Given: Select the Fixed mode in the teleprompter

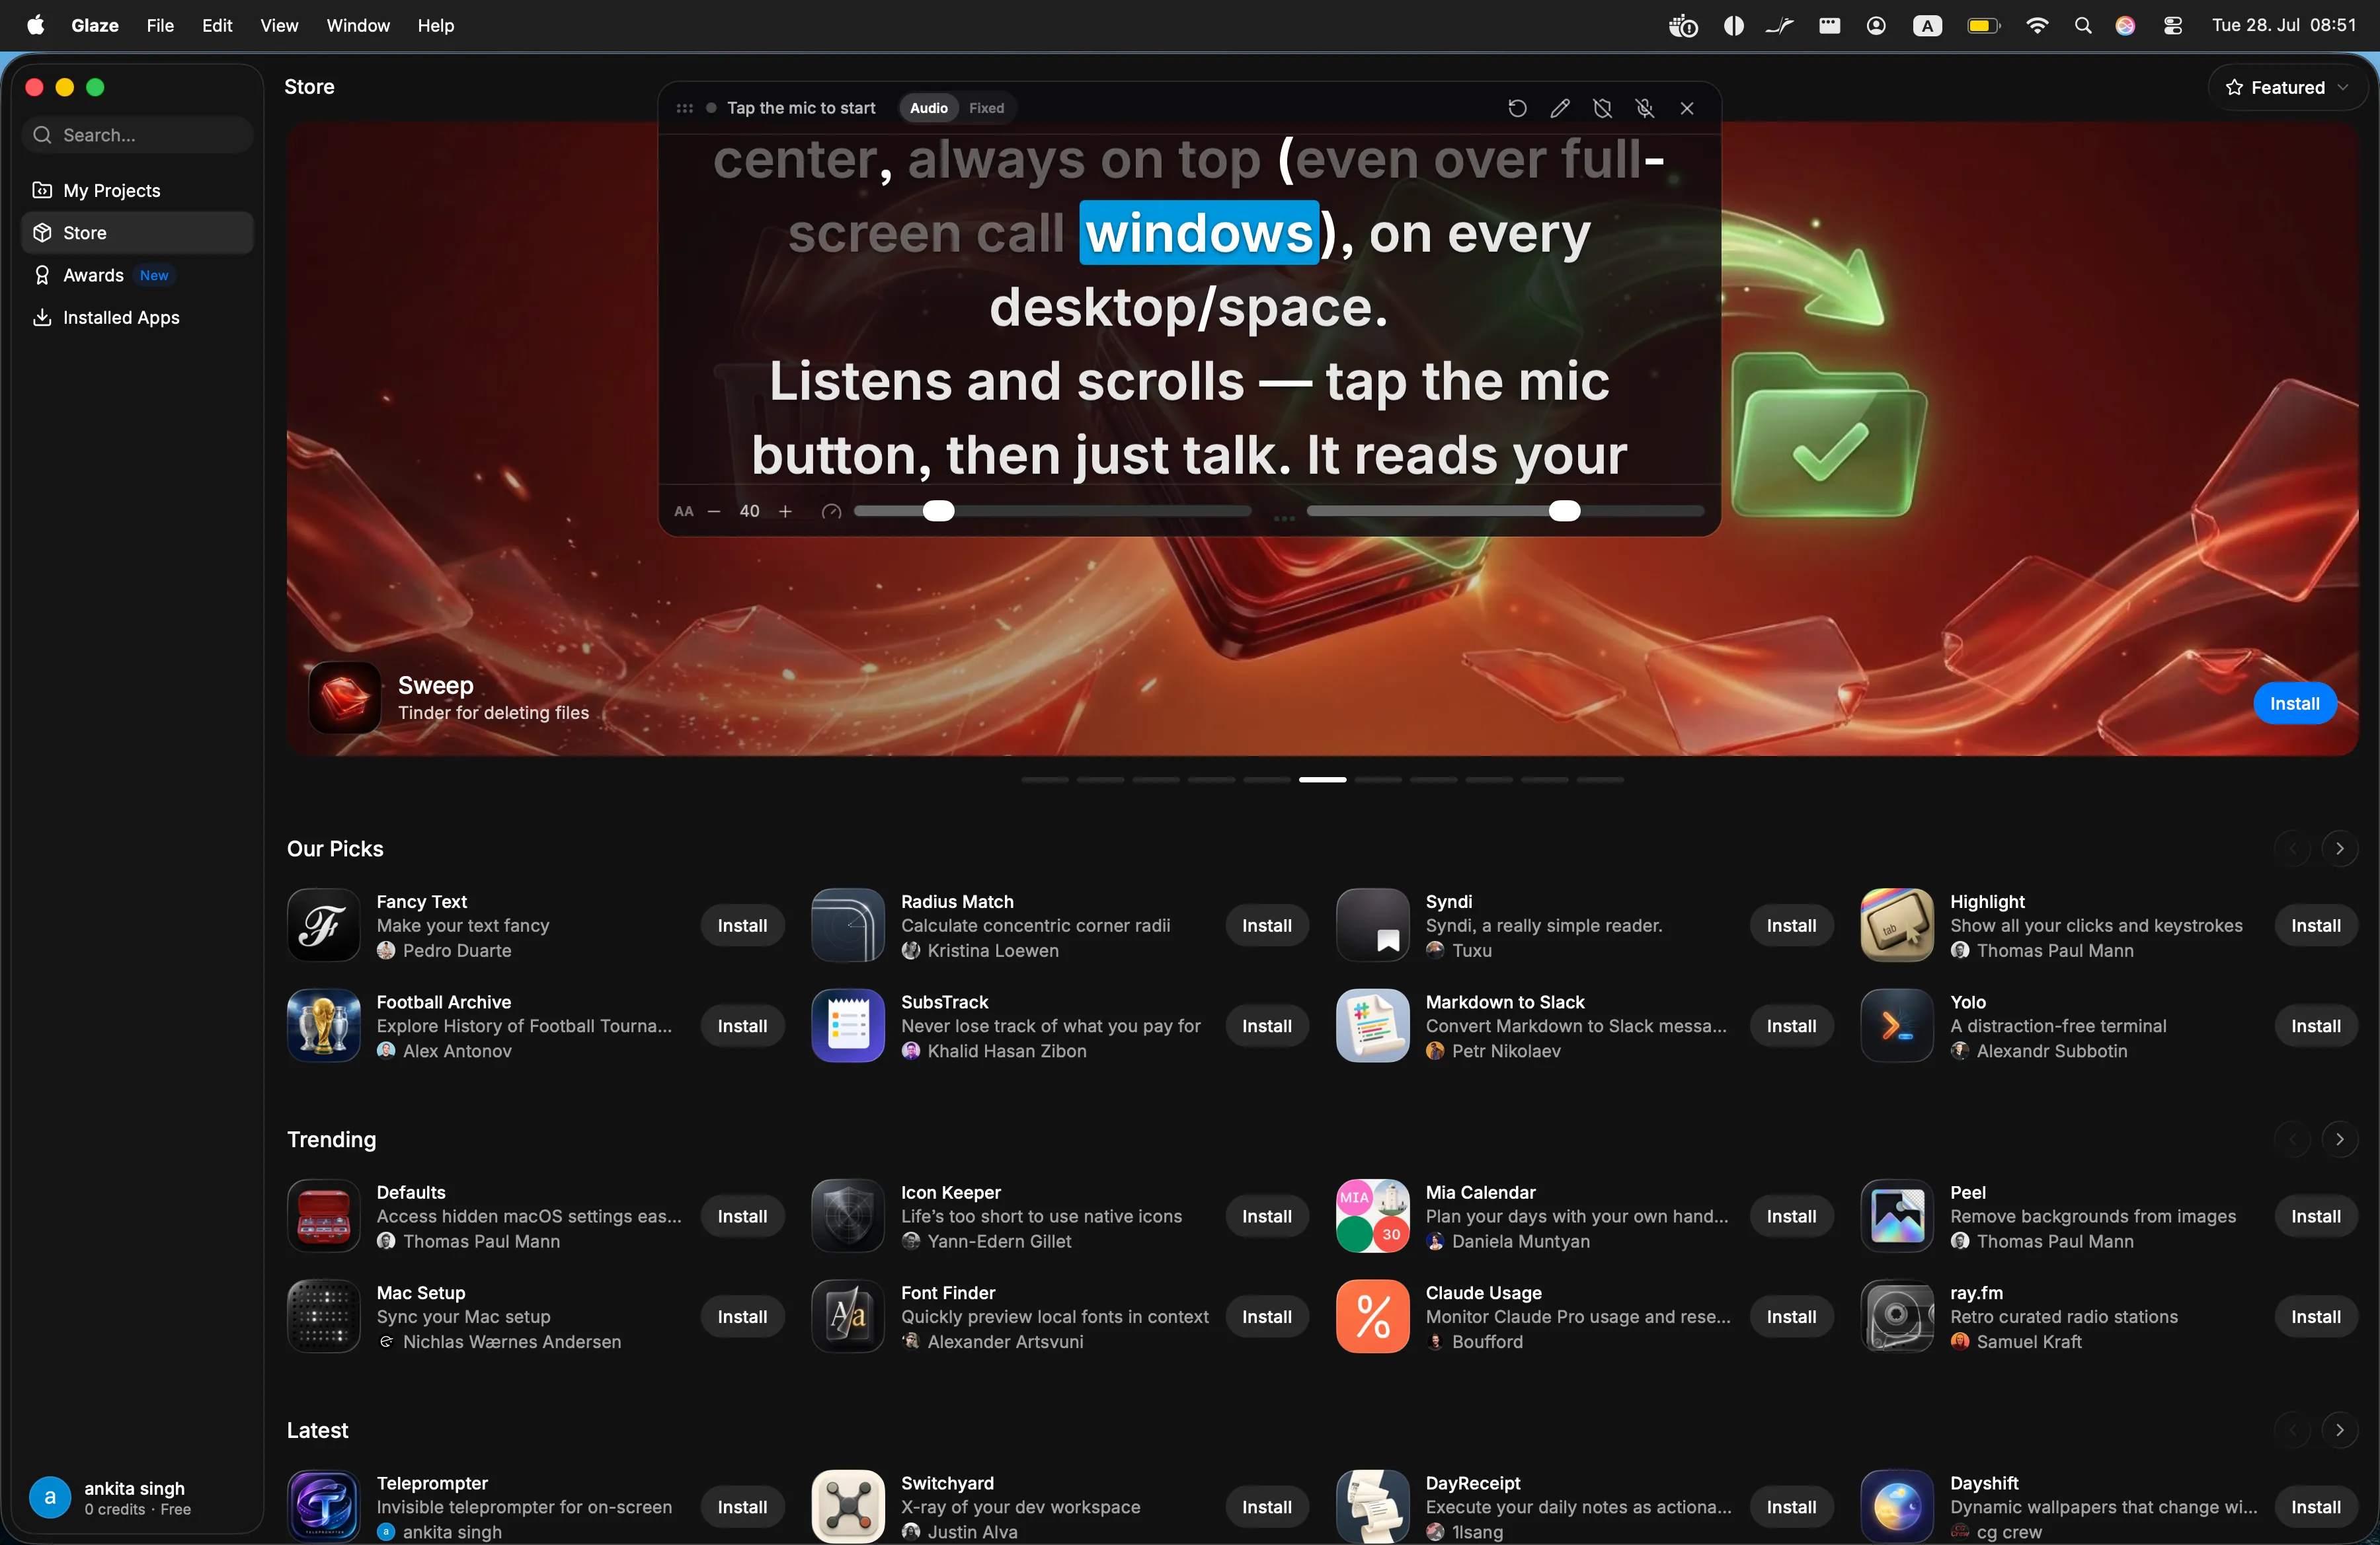Looking at the screenshot, I should coord(986,108).
